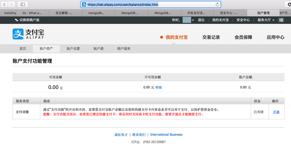Go forward with Safari's forward arrow
The height and width of the screenshot is (147, 291).
coord(12,4)
